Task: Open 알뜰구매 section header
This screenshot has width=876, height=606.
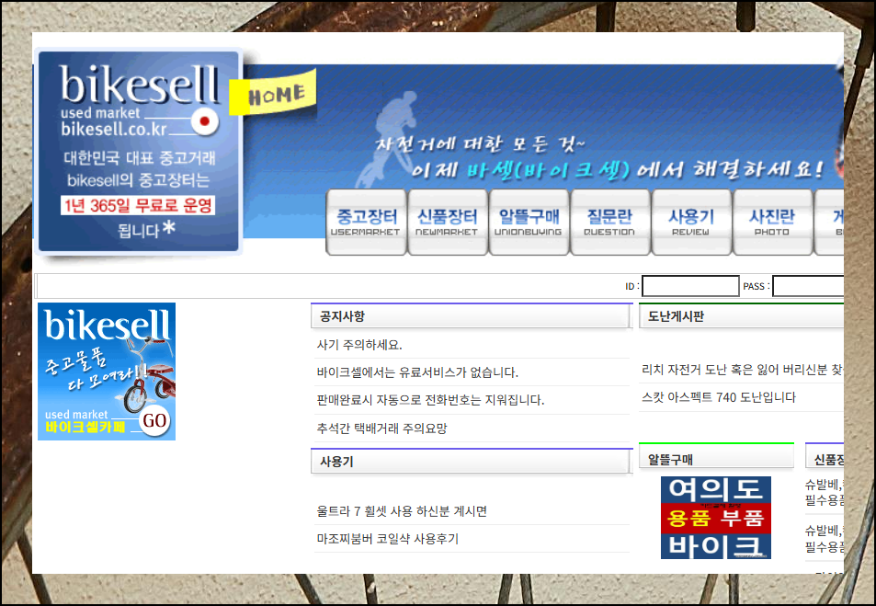Action: click(716, 457)
